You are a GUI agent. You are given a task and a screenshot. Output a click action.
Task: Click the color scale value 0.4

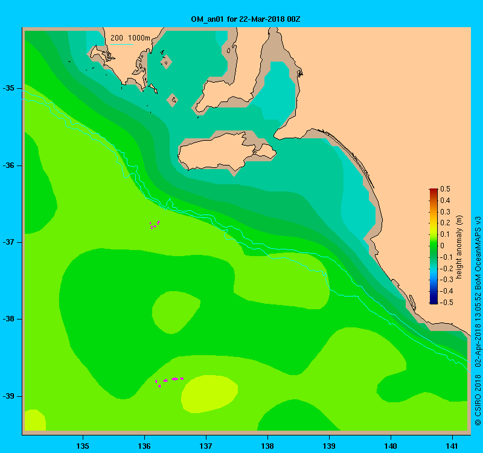click(445, 201)
